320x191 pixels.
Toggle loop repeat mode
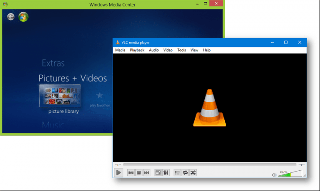[185, 173]
